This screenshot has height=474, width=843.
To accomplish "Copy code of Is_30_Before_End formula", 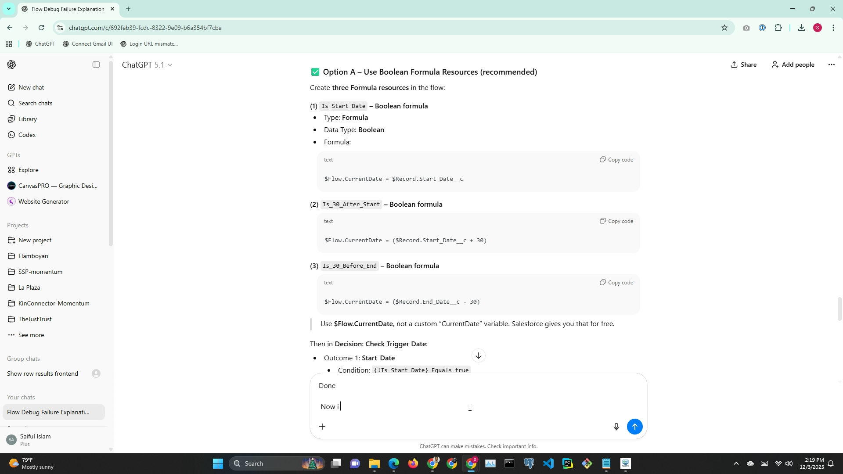I will click(x=616, y=283).
